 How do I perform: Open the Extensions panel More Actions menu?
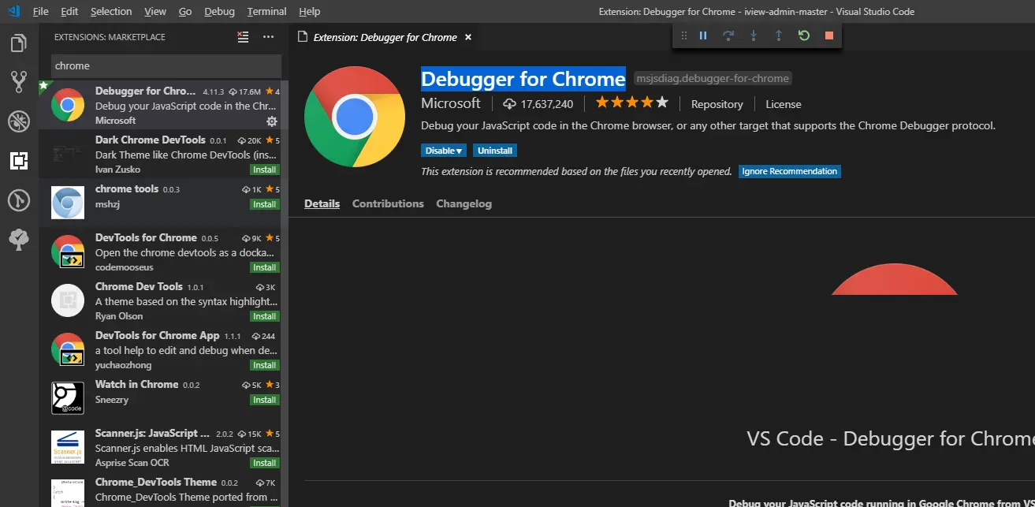[x=268, y=37]
